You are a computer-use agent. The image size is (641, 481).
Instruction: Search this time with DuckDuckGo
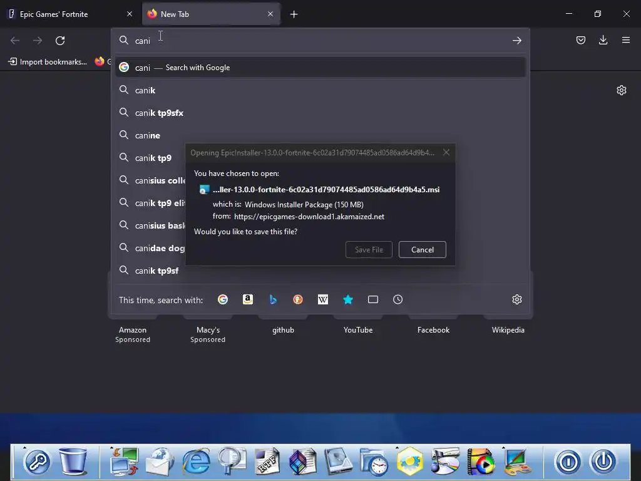click(x=298, y=299)
